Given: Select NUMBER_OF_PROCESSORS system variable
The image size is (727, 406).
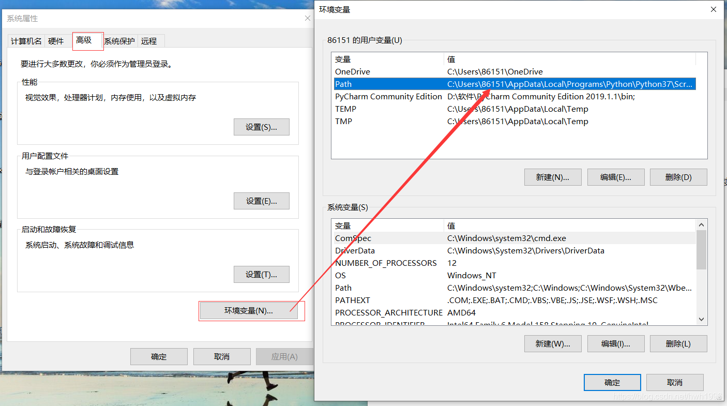Looking at the screenshot, I should click(515, 263).
